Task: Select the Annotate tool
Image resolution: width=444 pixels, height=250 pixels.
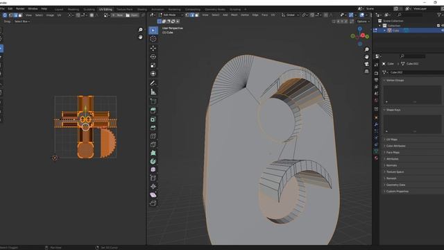Action: (153, 83)
